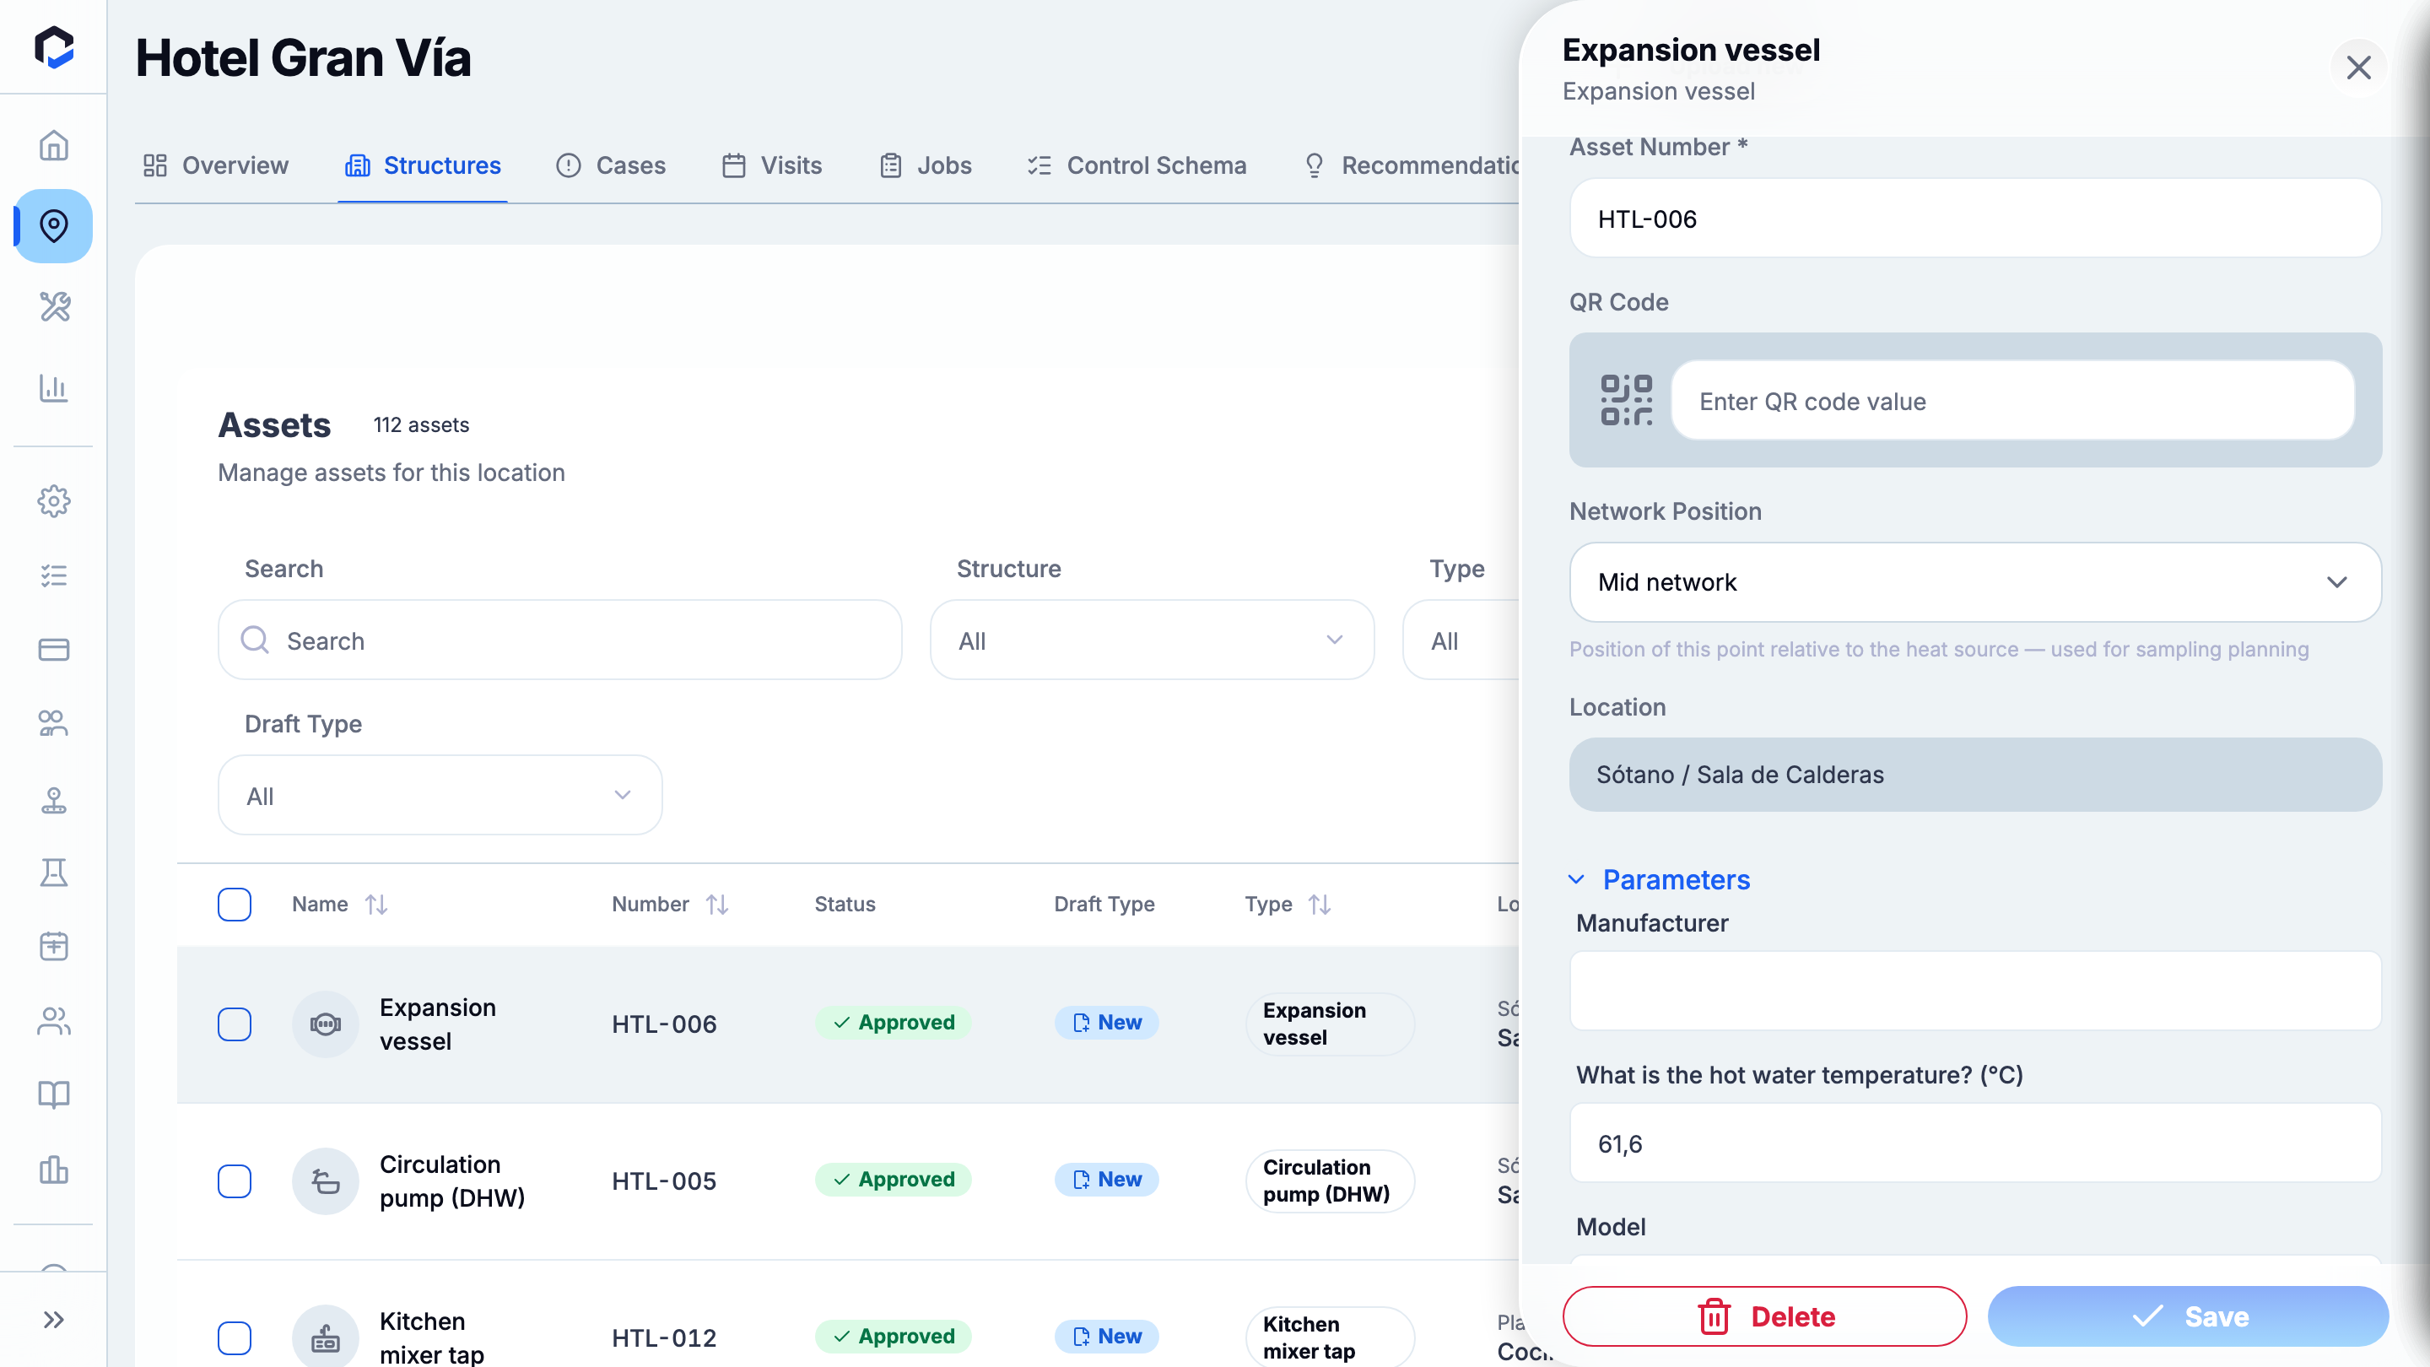The width and height of the screenshot is (2430, 1367).
Task: Open the users sidebar icon
Action: 54,1021
